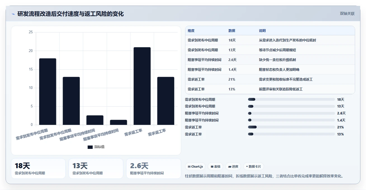Select the 表格 chip
The width and height of the screenshot is (366, 190).
(216, 166)
